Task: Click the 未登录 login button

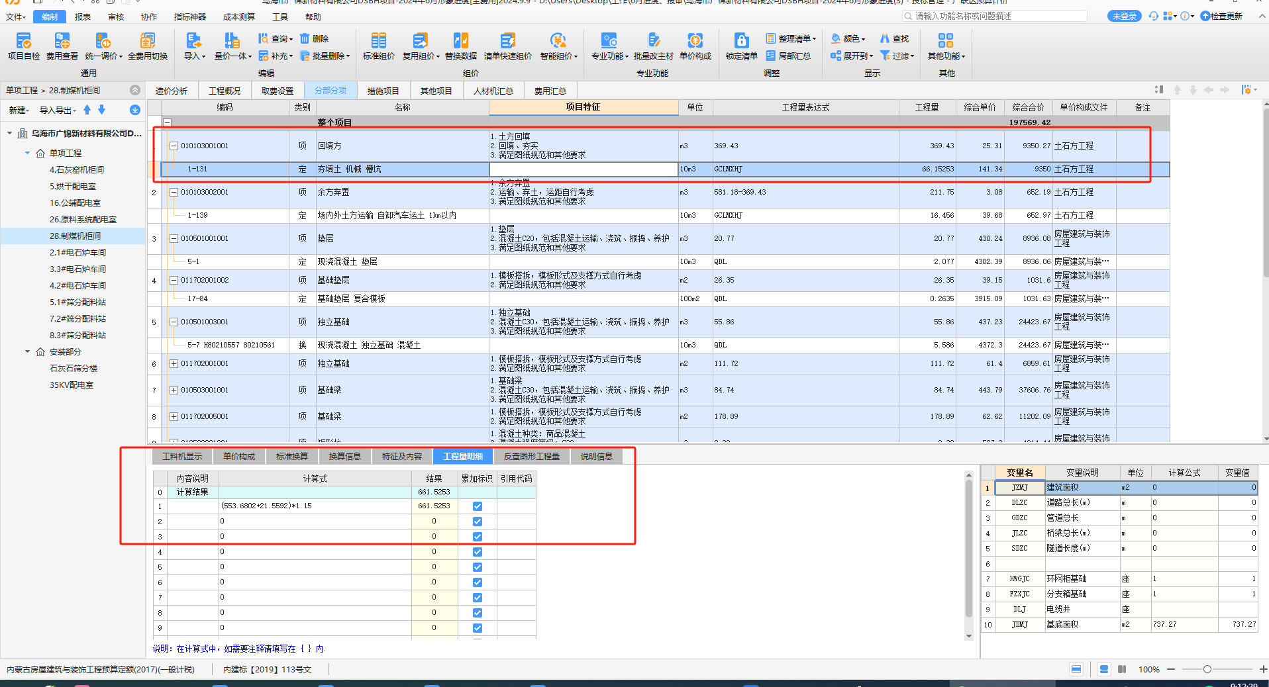Action: 1124,16
